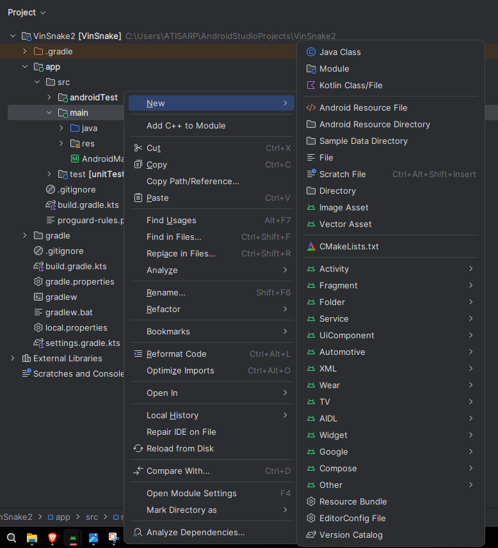Collapse the app folder in project tree
Viewport: 498px width, 548px height.
[x=25, y=67]
